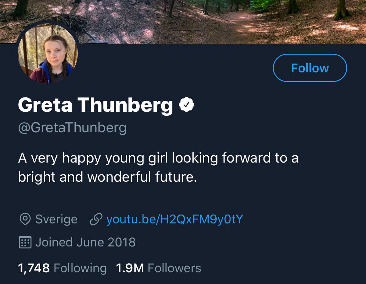The image size is (366, 284).
Task: Open the 1.9M Followers list
Action: click(x=158, y=268)
